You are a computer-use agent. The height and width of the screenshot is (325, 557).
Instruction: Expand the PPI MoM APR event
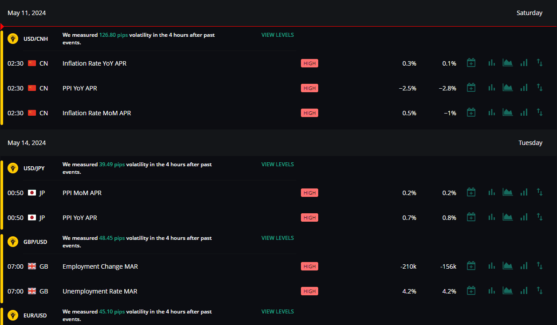click(278, 193)
